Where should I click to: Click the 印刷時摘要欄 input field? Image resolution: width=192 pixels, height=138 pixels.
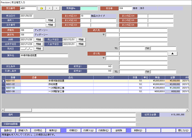[x=78, y=124]
